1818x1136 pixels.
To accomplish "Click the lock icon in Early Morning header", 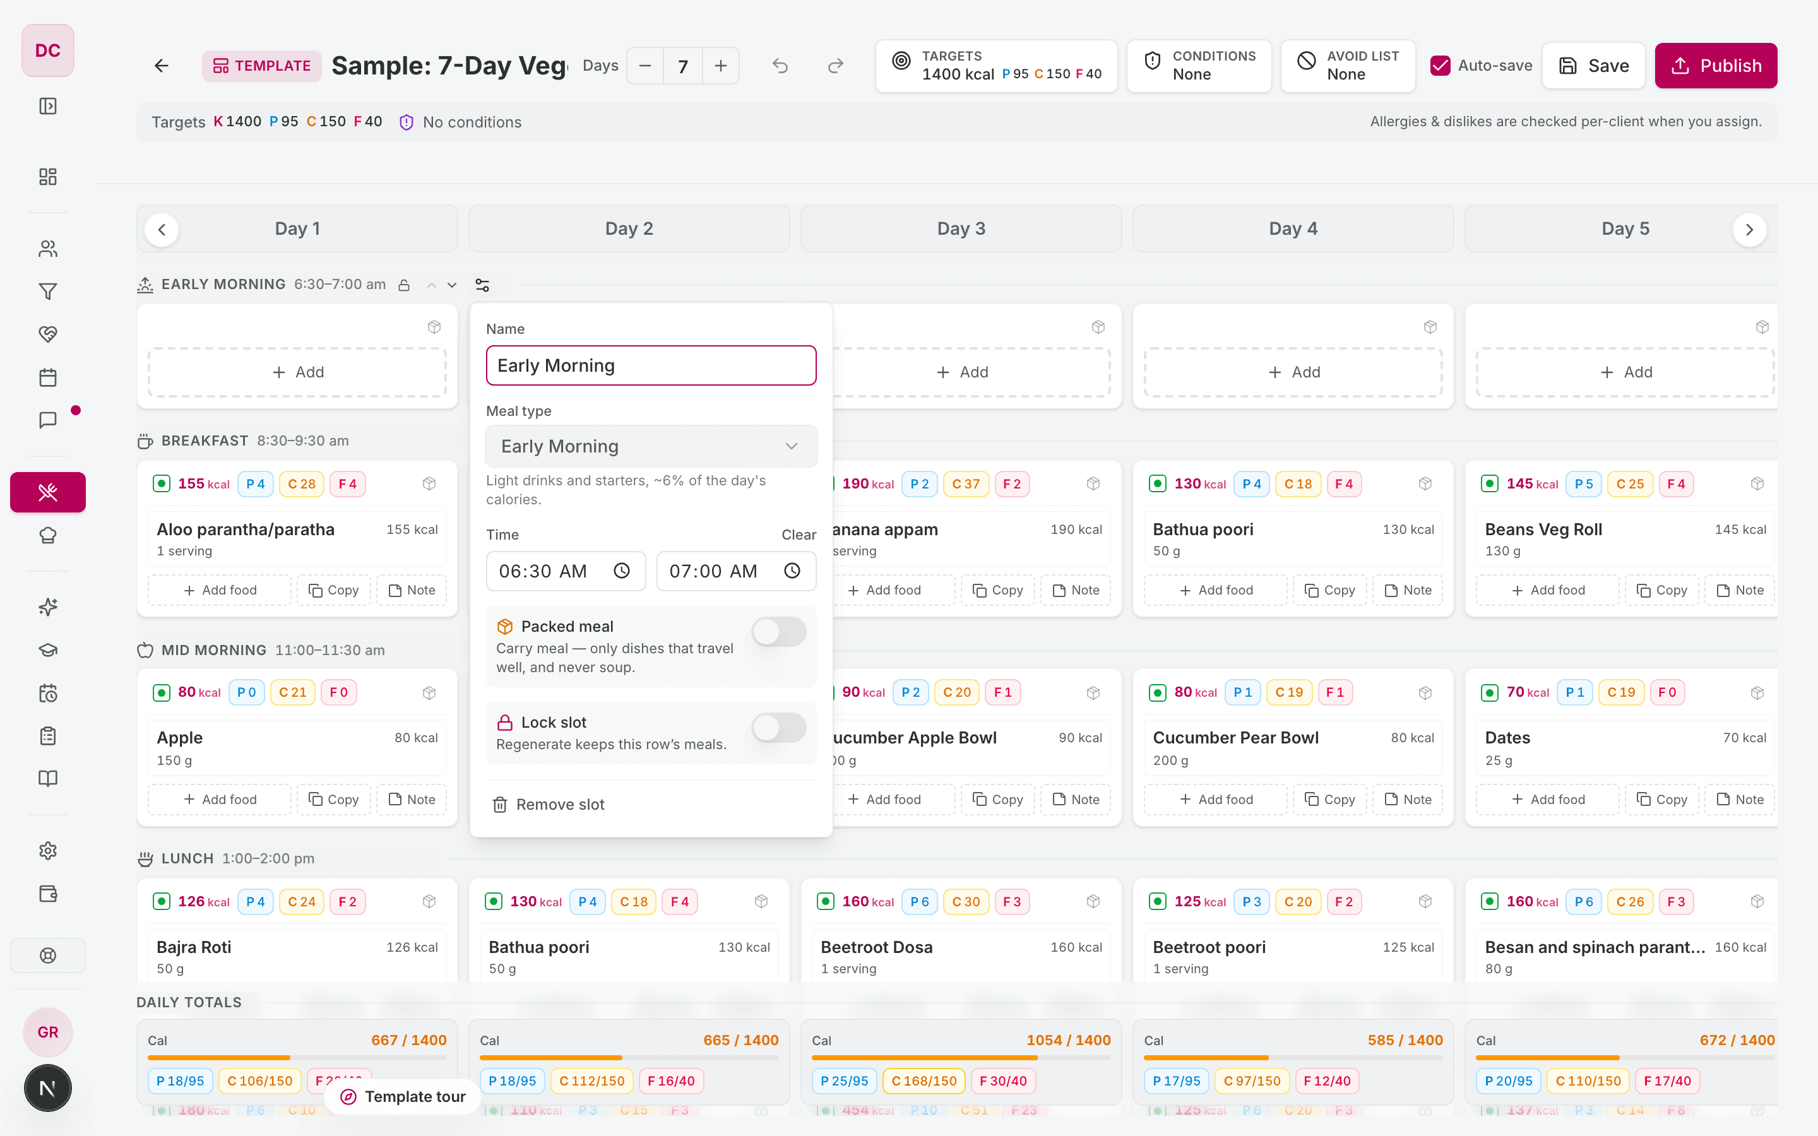I will tap(404, 285).
